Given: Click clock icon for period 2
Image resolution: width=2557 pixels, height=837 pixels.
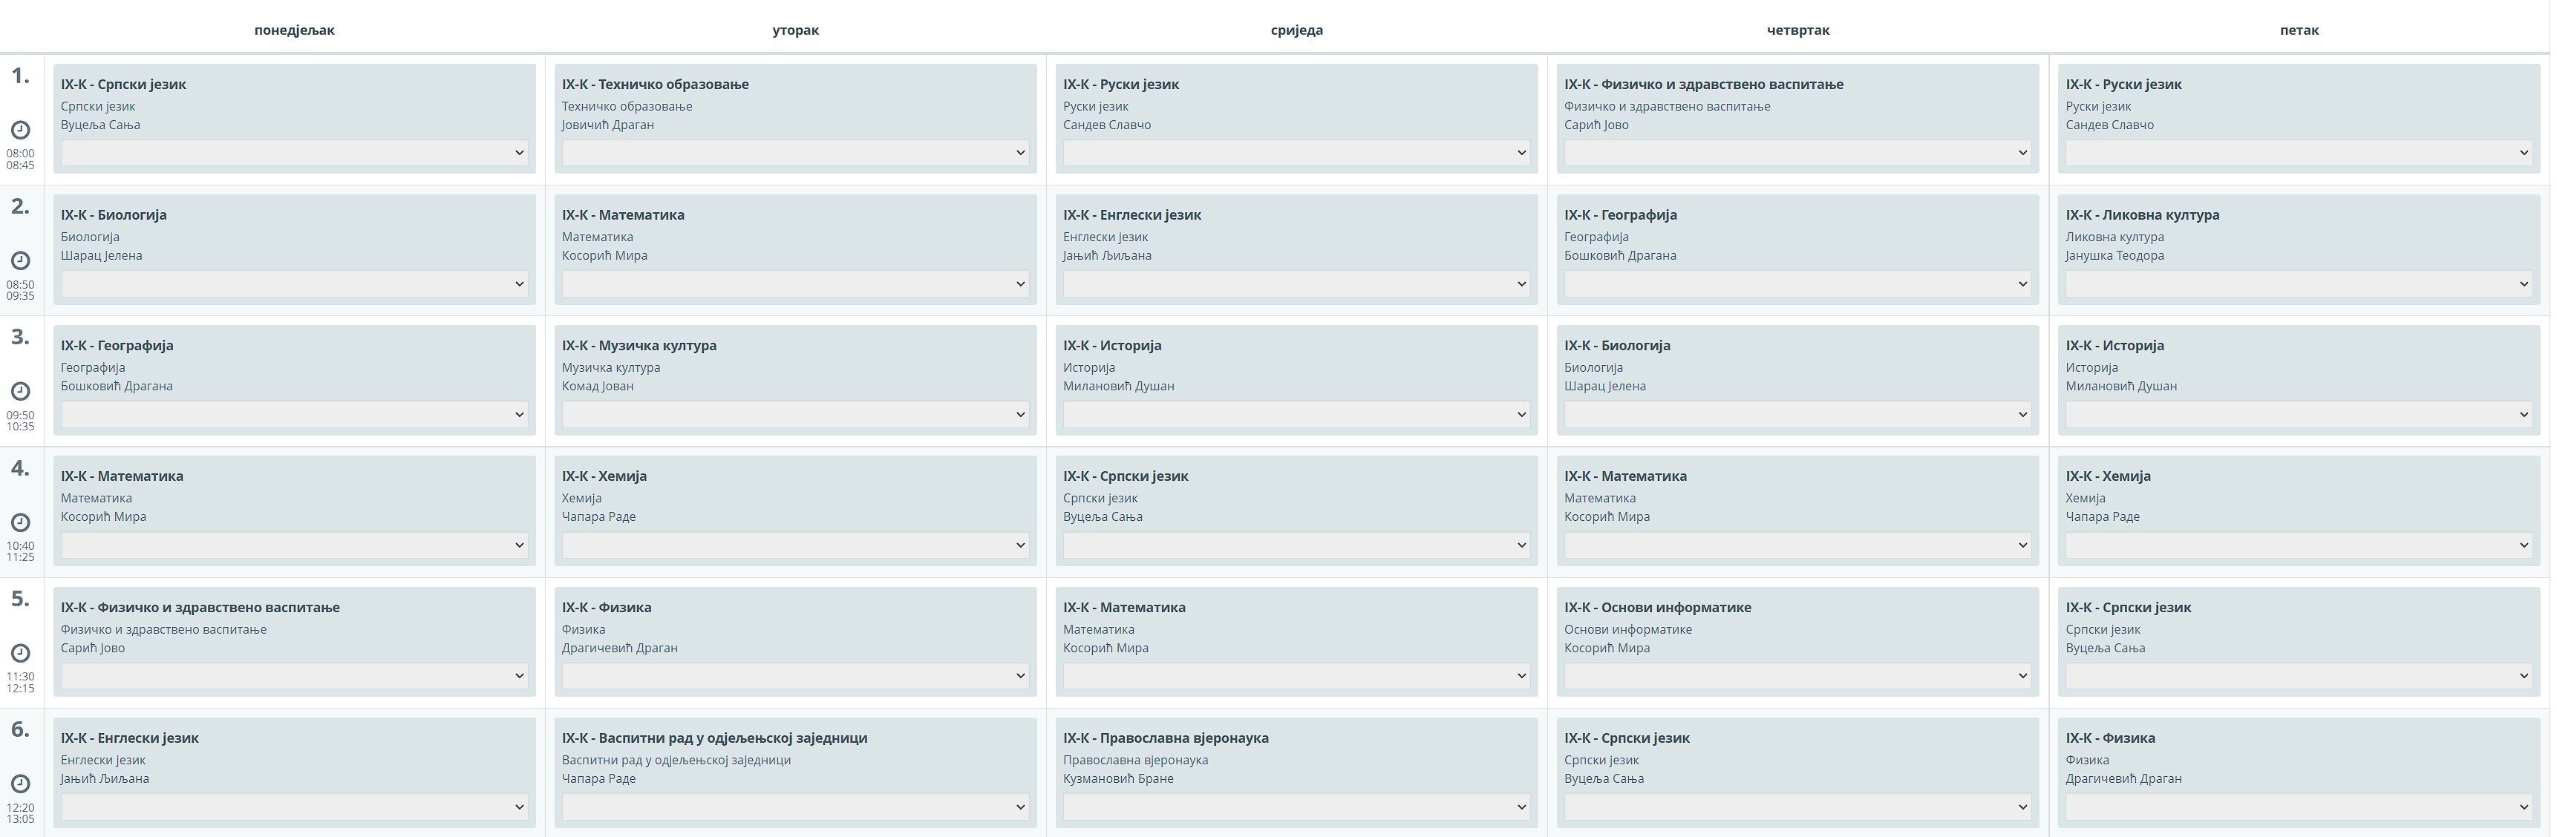Looking at the screenshot, I should point(20,260).
